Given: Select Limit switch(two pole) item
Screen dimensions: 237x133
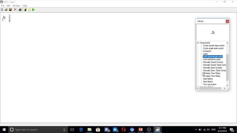Looking at the screenshot, I should point(212,59).
